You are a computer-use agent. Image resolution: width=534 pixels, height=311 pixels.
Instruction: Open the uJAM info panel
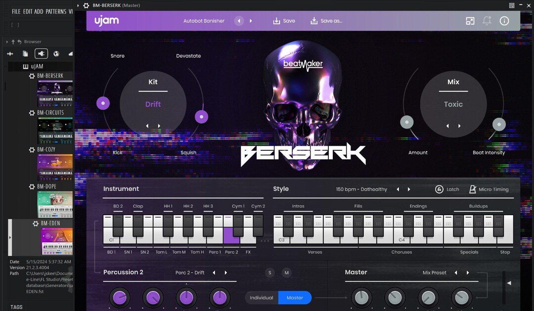[x=503, y=21]
